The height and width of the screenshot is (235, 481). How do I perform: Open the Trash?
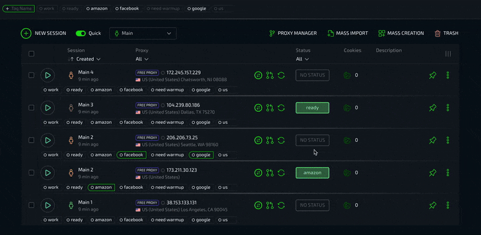click(x=447, y=33)
